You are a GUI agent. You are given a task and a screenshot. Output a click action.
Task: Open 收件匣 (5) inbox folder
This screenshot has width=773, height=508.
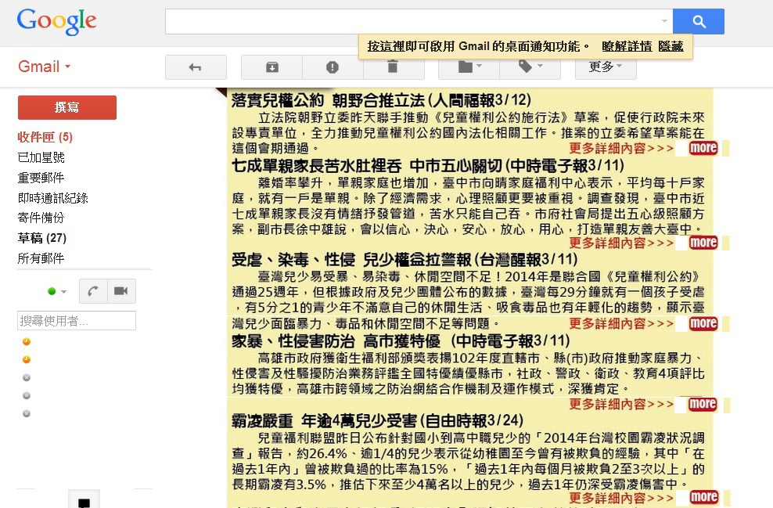(45, 137)
